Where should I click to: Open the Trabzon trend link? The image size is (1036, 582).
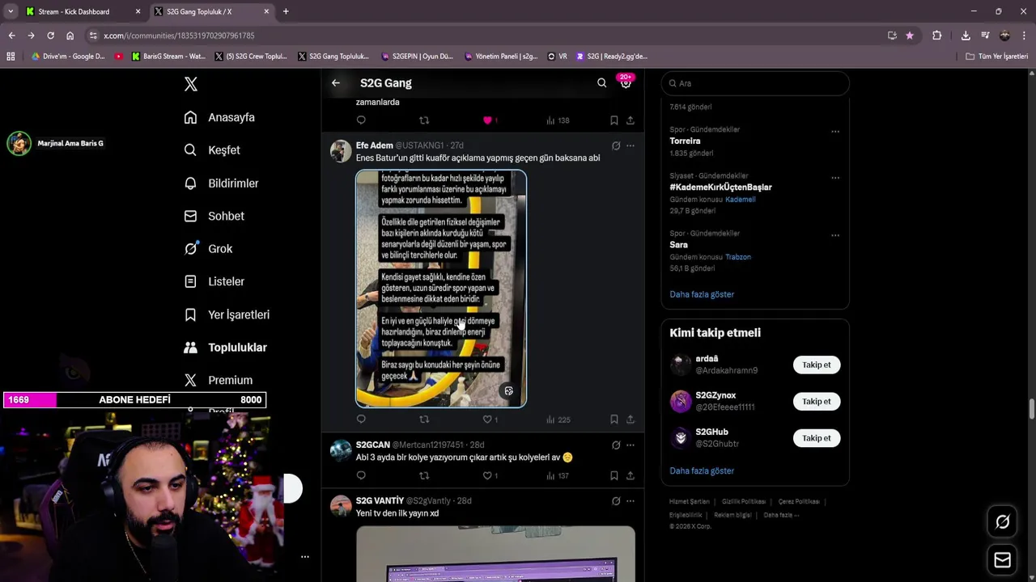point(738,257)
